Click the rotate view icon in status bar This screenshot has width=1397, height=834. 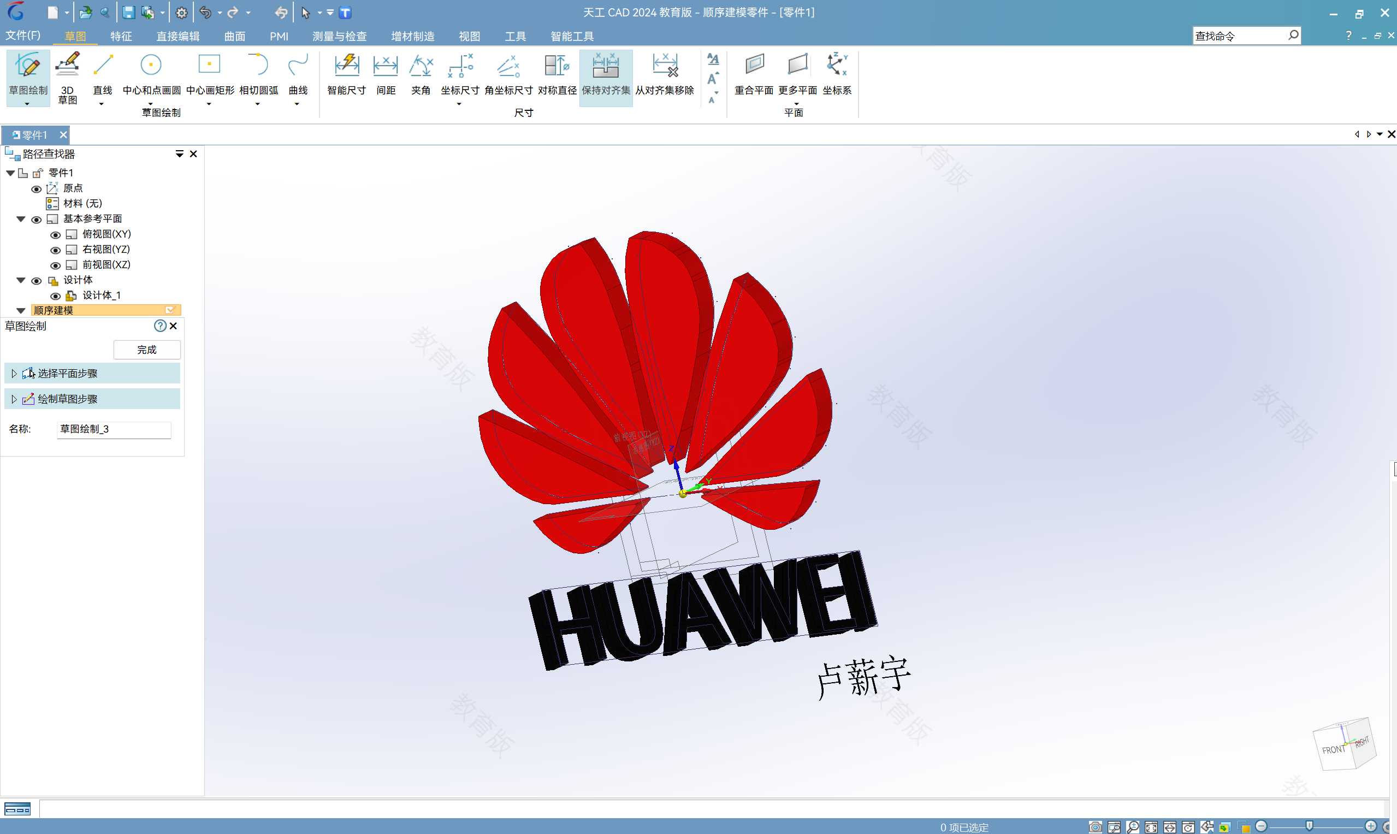[1188, 827]
